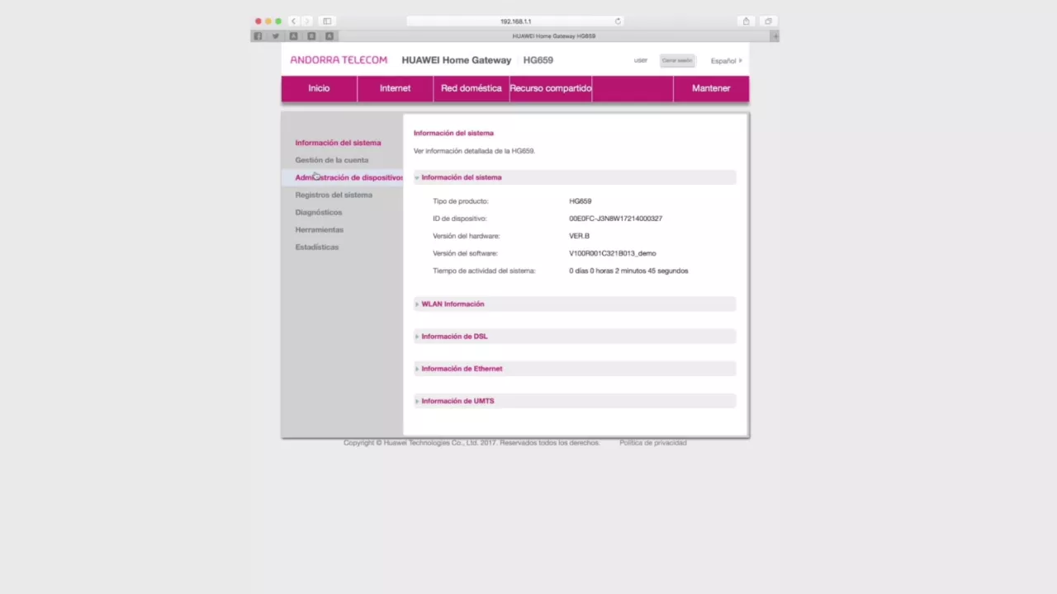Click the Cerrar sesión button
Screen dimensions: 1057x594
click(x=677, y=60)
